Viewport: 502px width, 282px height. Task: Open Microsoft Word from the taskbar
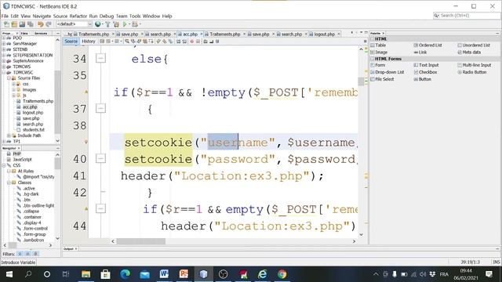(x=164, y=274)
